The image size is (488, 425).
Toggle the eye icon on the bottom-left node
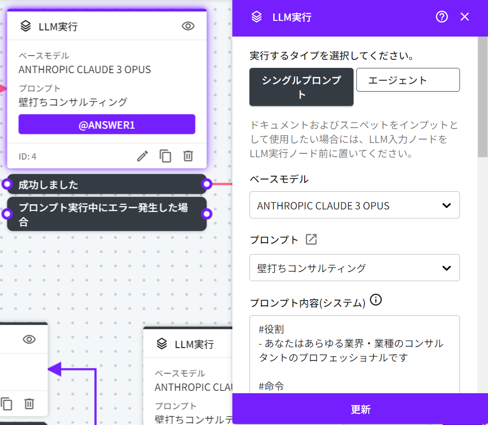29,339
